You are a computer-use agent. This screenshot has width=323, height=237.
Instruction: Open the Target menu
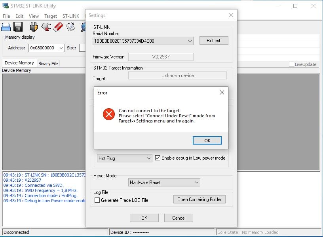51,16
